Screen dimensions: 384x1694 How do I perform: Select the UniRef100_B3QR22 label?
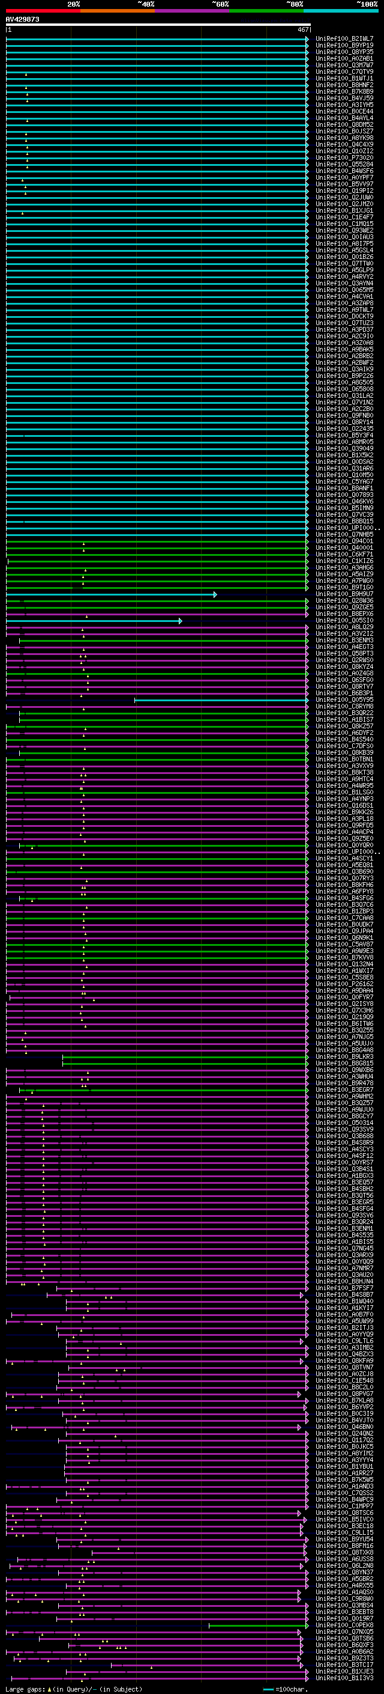344,713
